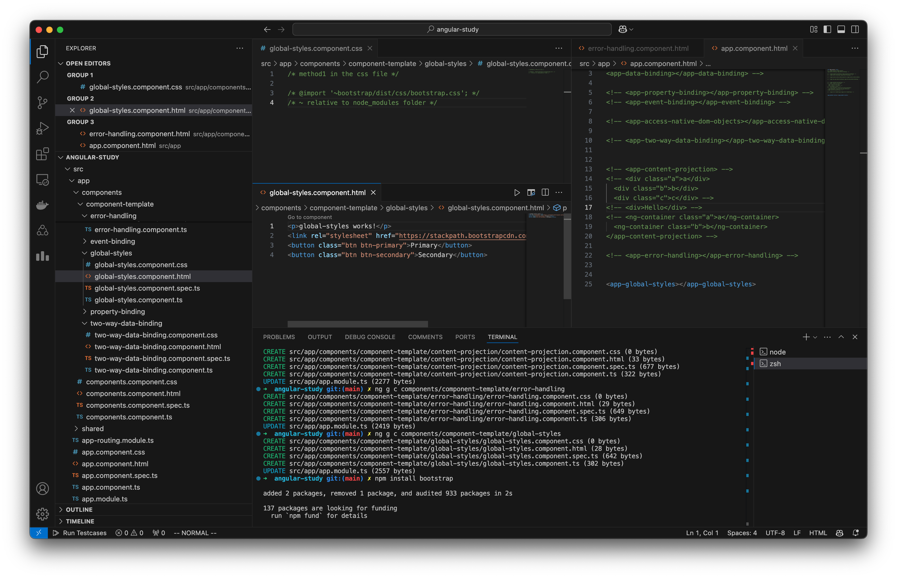The width and height of the screenshot is (897, 578).
Task: Switch to the PROBLEMS tab
Action: tap(279, 337)
